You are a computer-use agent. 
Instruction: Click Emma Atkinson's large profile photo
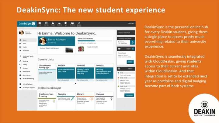[x=43, y=41]
